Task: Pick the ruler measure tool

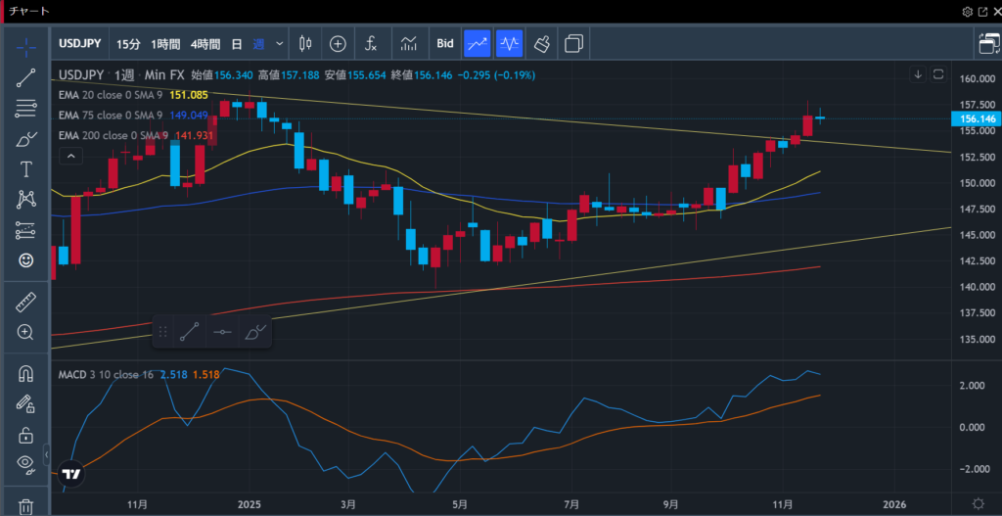Action: tap(26, 304)
